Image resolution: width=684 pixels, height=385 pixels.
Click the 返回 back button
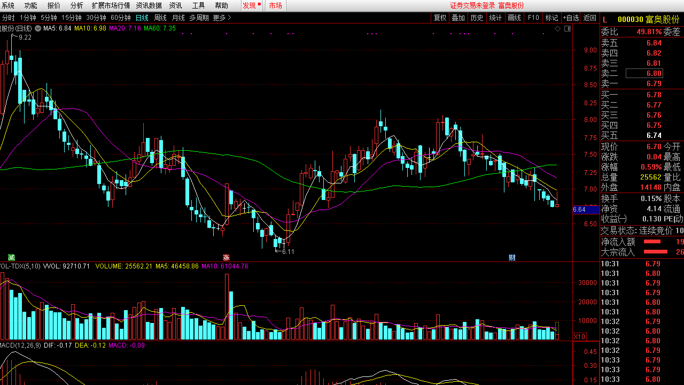(590, 18)
